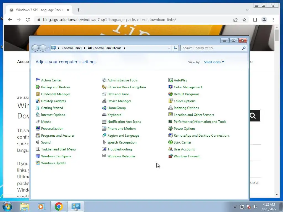Click RemoteApp and Desktop Connections link
This screenshot has height=212, width=283.
pos(201,135)
